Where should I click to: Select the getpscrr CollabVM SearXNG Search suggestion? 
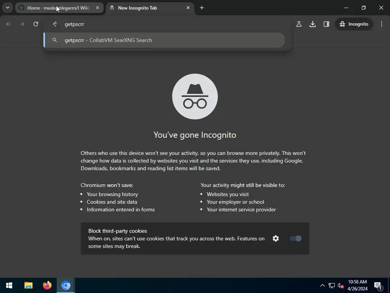(165, 40)
